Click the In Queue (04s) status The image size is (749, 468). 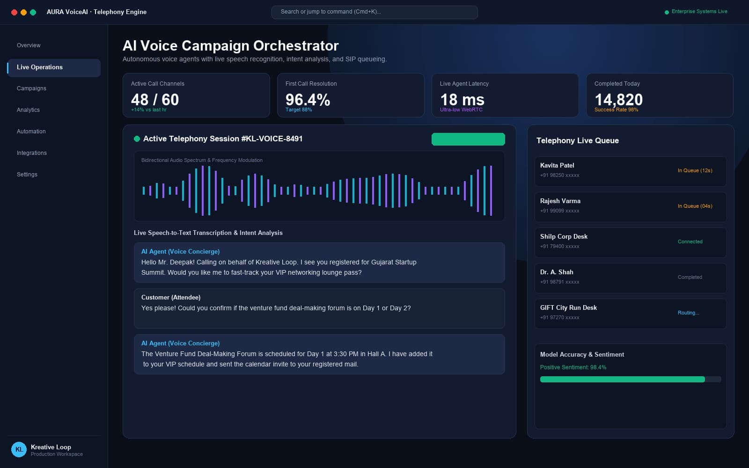[x=695, y=206]
